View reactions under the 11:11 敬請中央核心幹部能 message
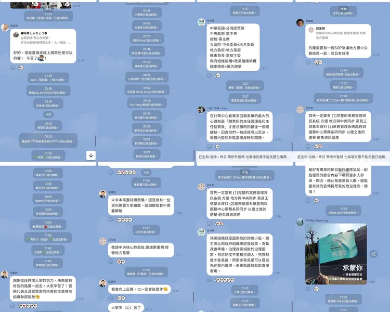 point(121,262)
